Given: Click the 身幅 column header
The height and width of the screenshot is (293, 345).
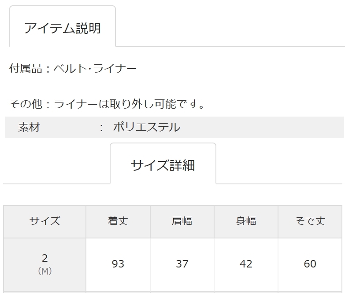Looking at the screenshot, I should [x=246, y=221].
